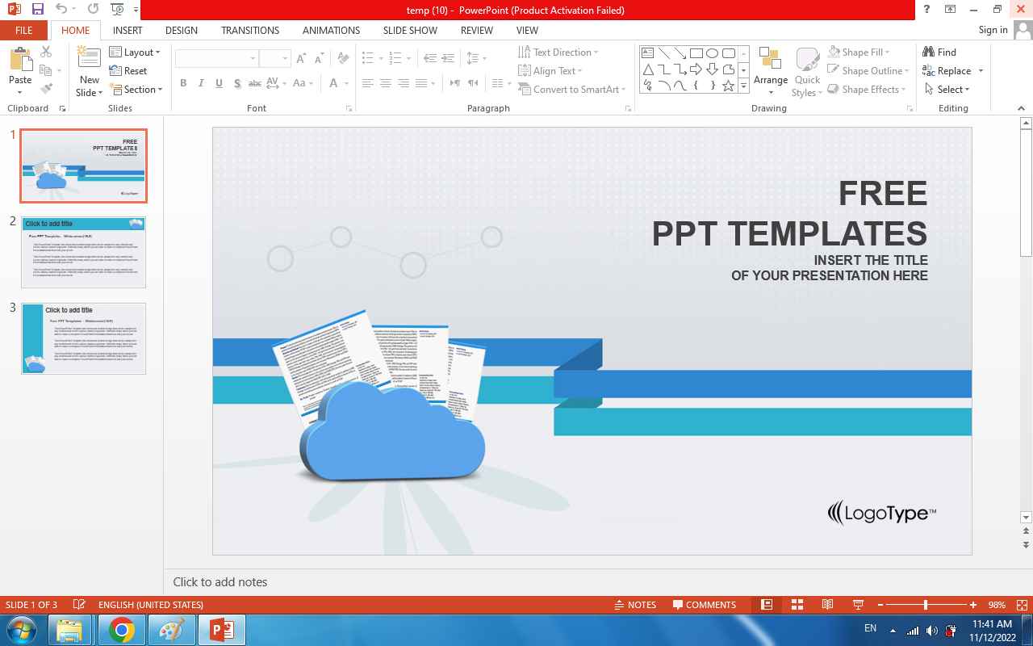This screenshot has height=646, width=1033.
Task: Click the Sign in link
Action: 993,30
